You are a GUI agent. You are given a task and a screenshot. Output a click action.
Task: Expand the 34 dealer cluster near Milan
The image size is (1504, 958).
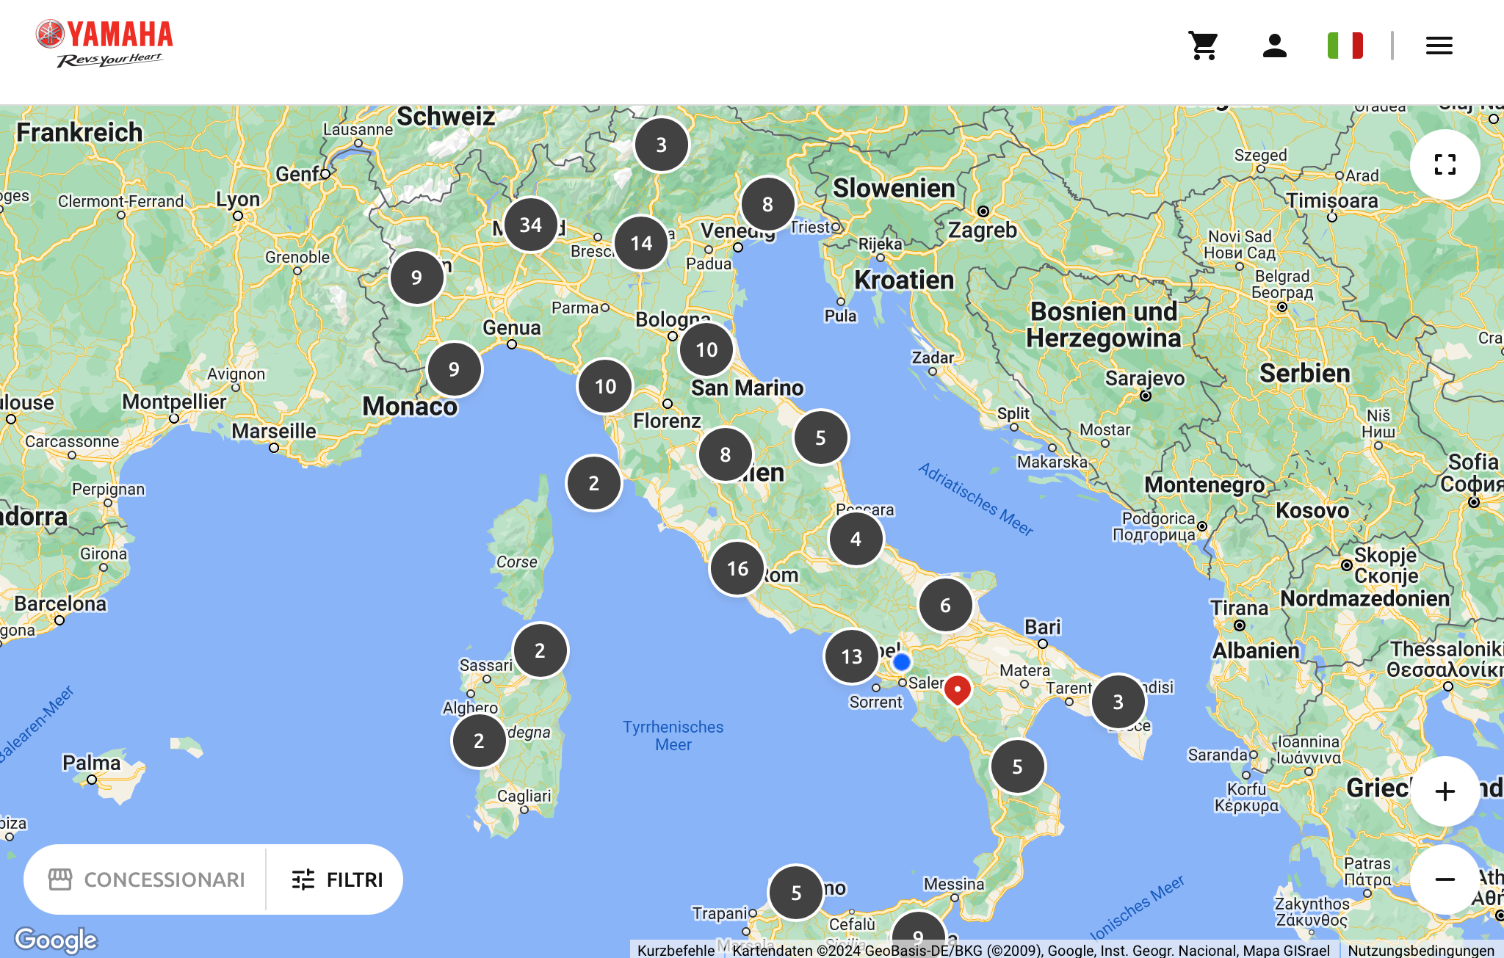[x=530, y=225]
